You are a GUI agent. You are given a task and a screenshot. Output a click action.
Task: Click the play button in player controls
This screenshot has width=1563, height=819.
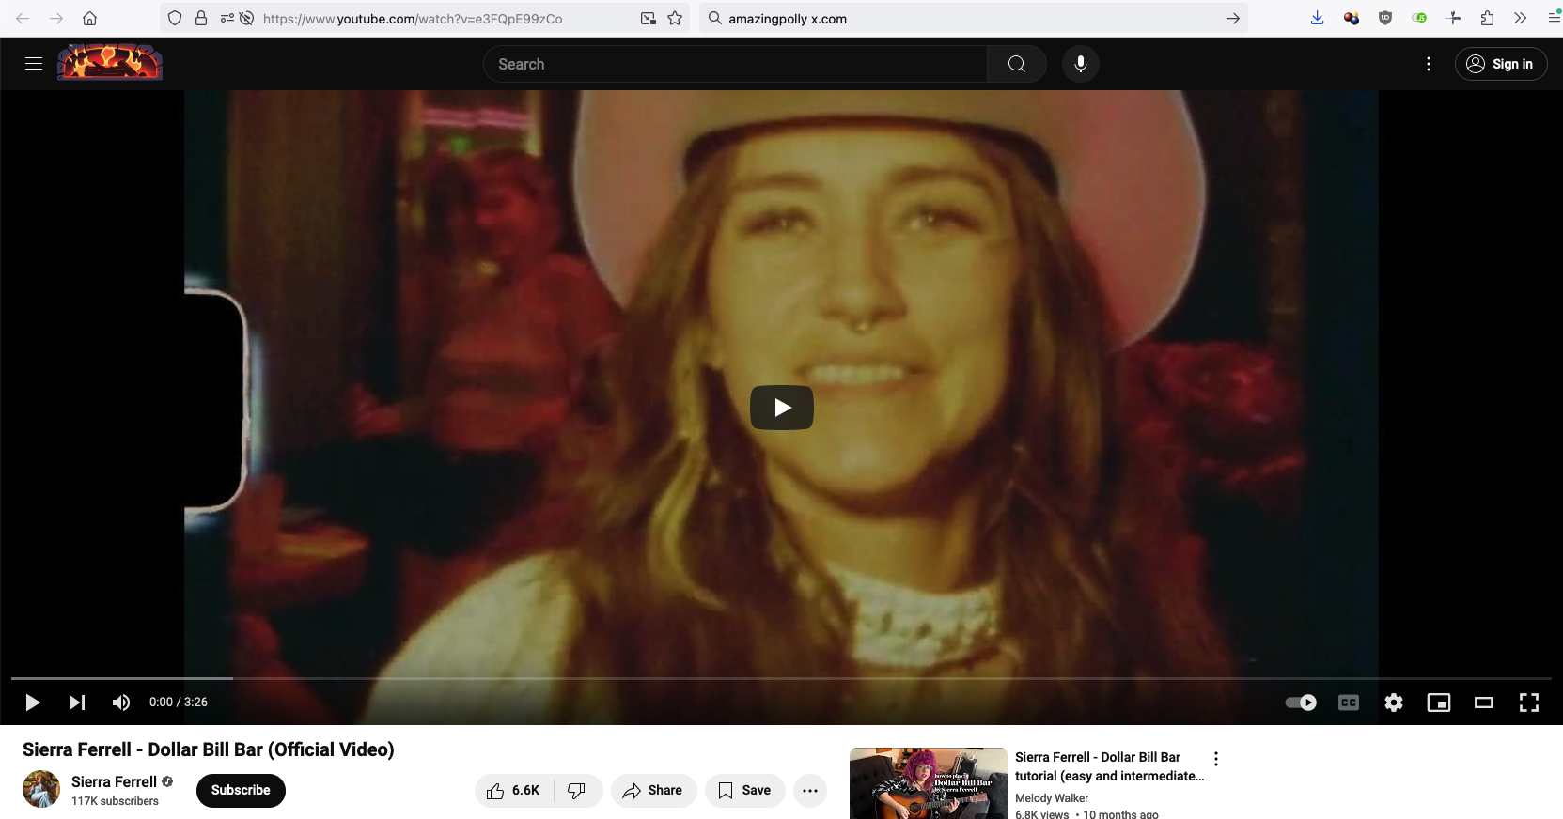[x=32, y=703]
